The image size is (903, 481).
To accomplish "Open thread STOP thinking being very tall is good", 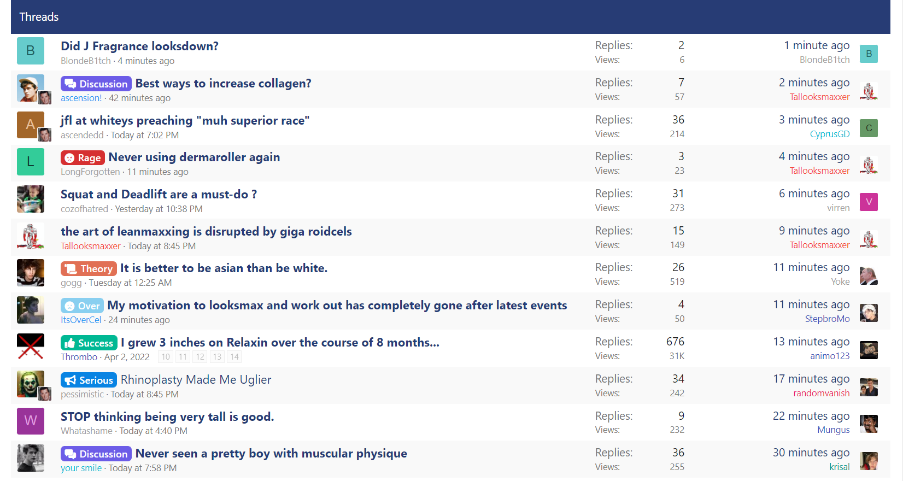I will (x=167, y=417).
